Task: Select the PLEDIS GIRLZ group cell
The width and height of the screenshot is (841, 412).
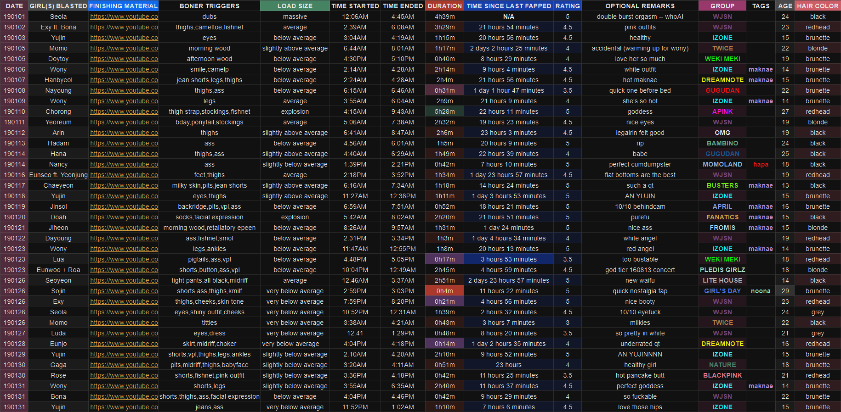Action: (x=722, y=270)
